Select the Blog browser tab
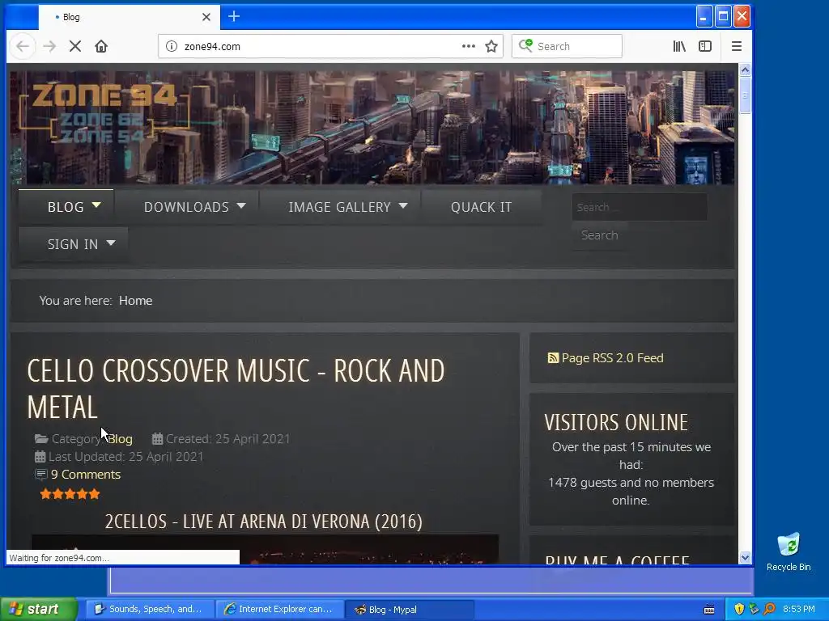Image resolution: width=829 pixels, height=621 pixels. coord(129,17)
